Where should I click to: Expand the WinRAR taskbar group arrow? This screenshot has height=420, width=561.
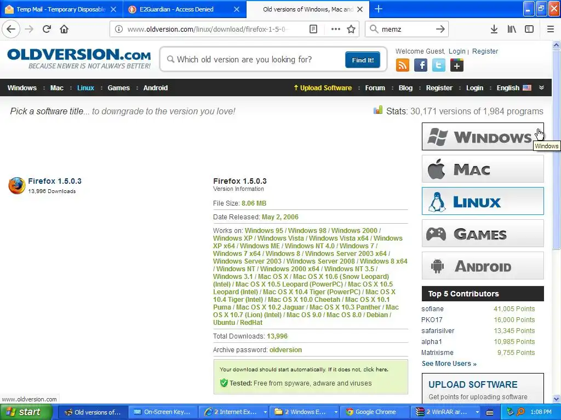(477, 412)
